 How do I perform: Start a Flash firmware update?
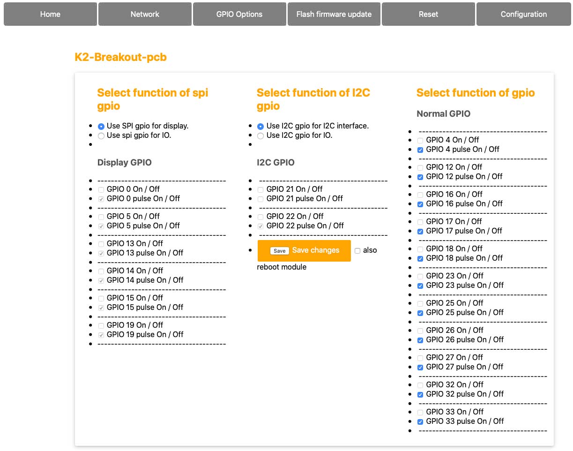tap(334, 14)
